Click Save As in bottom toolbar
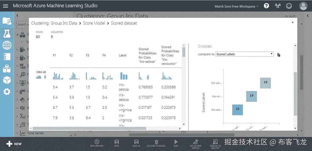The width and height of the screenshot is (312, 151). pos(136,143)
